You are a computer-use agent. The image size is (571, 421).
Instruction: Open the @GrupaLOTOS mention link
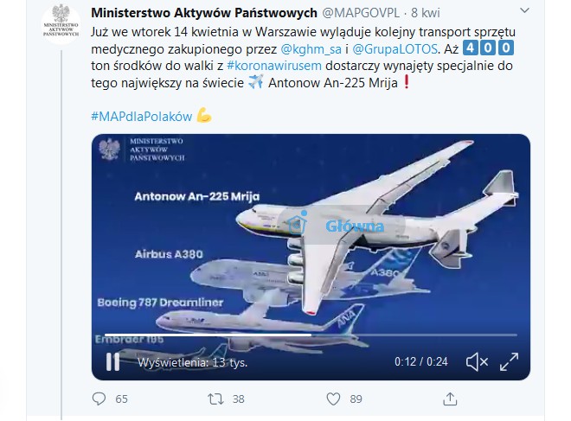coord(395,48)
